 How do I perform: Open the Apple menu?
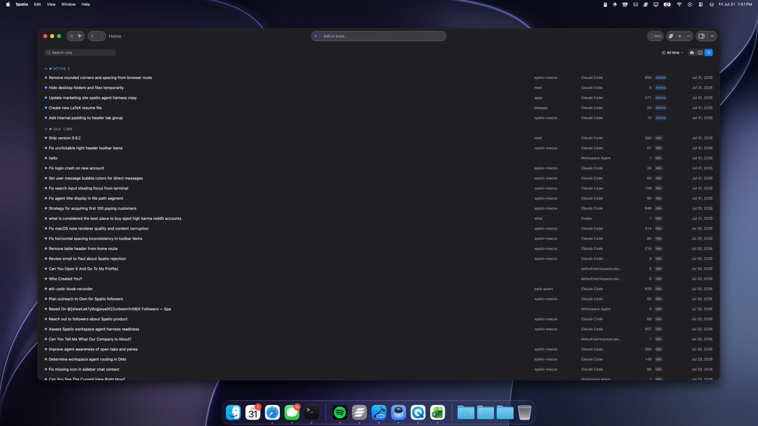click(x=8, y=4)
